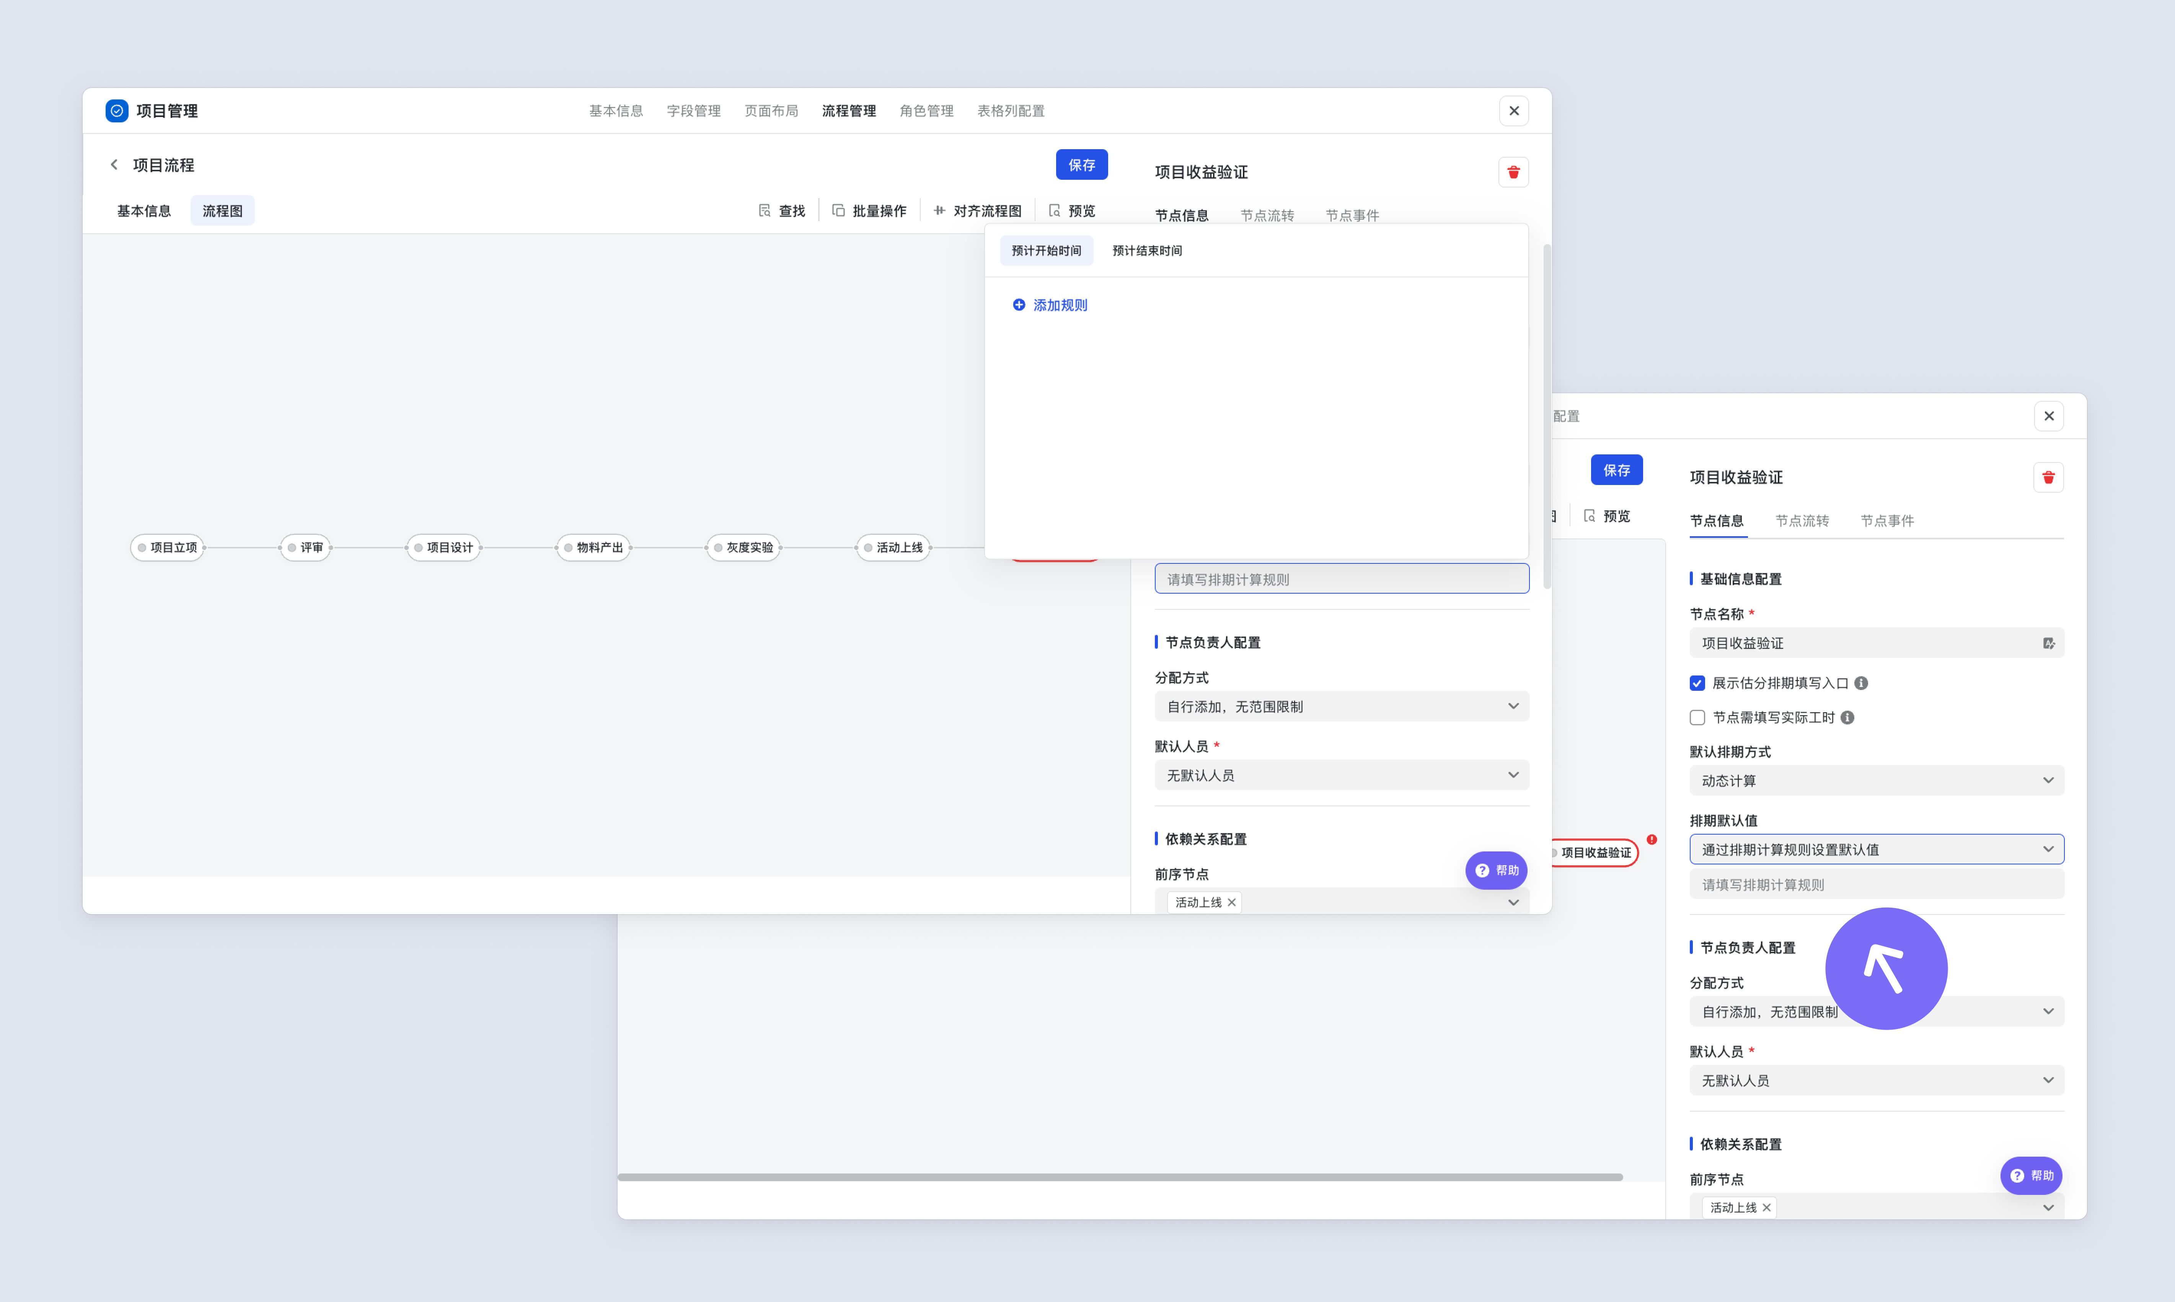Click vertical scrollbar of front window panel
The image size is (2175, 1302).
click(1547, 417)
